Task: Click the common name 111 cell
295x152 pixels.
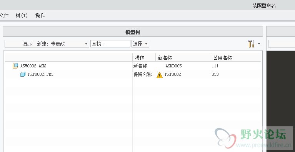Action: 215,66
